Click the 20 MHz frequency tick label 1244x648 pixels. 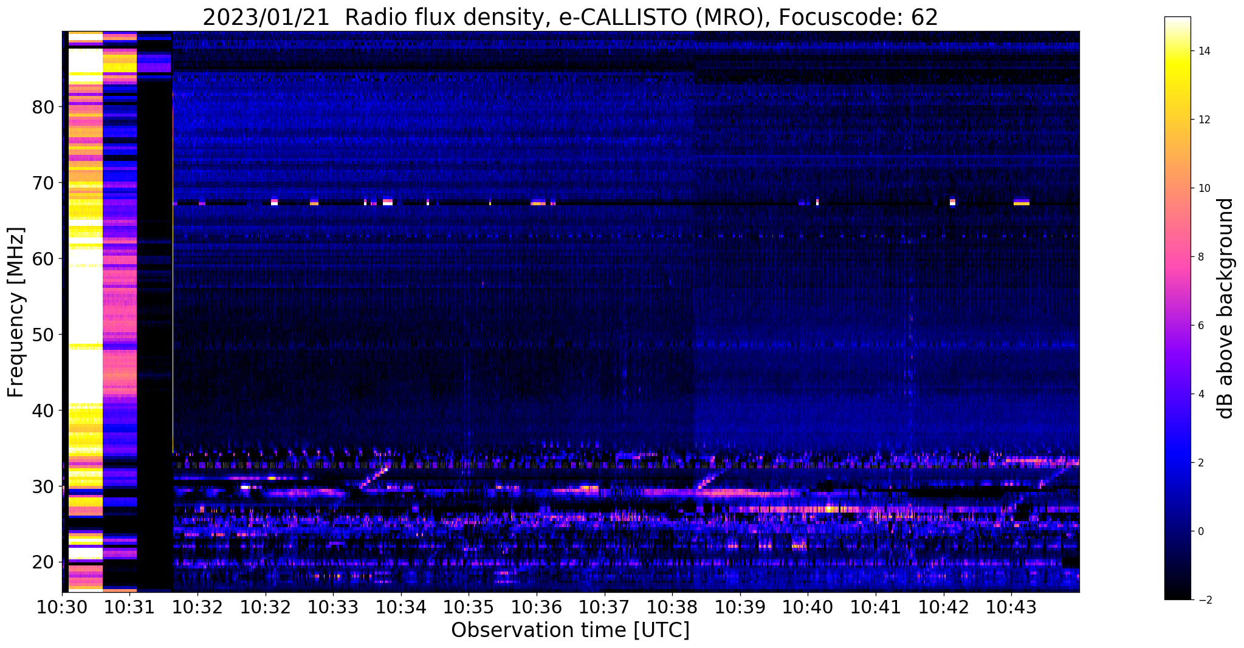pyautogui.click(x=43, y=562)
